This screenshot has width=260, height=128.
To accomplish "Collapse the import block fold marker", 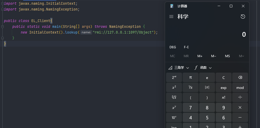I will [2, 3].
